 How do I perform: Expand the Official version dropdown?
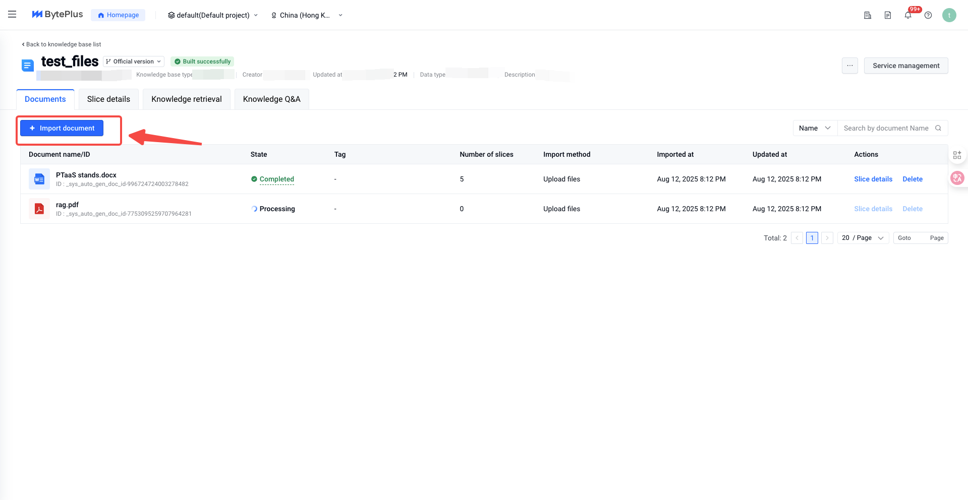pos(134,61)
